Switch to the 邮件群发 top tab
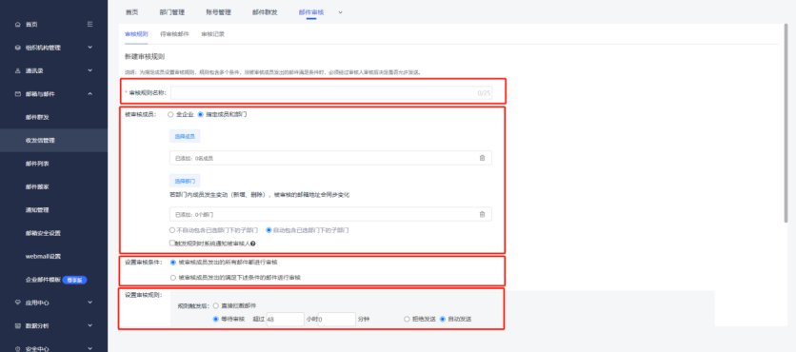The width and height of the screenshot is (796, 352). (x=265, y=12)
